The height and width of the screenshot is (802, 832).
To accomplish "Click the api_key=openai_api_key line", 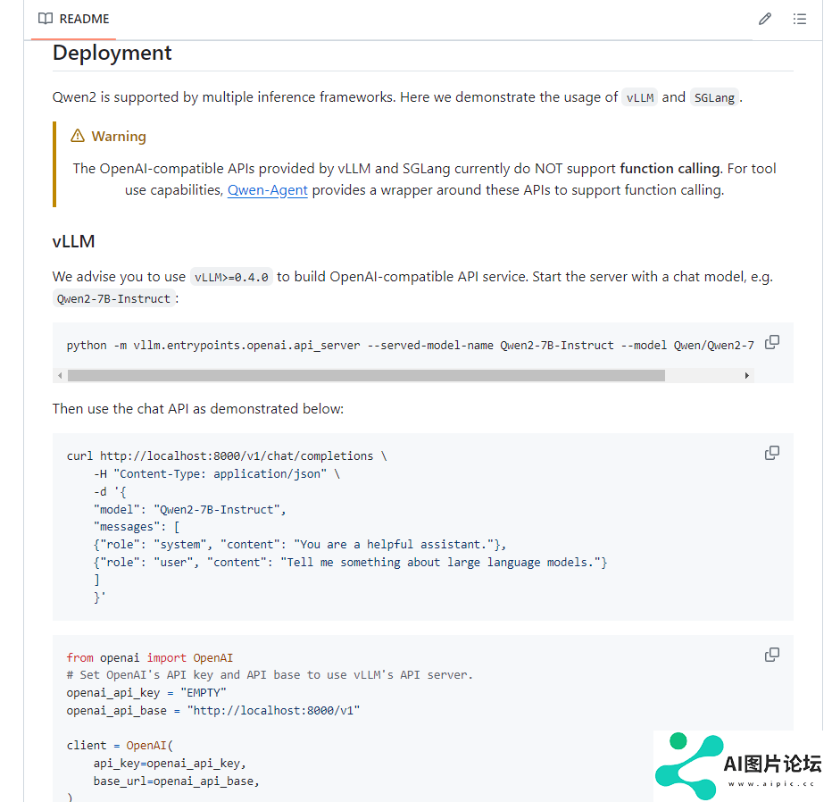I will pos(170,764).
